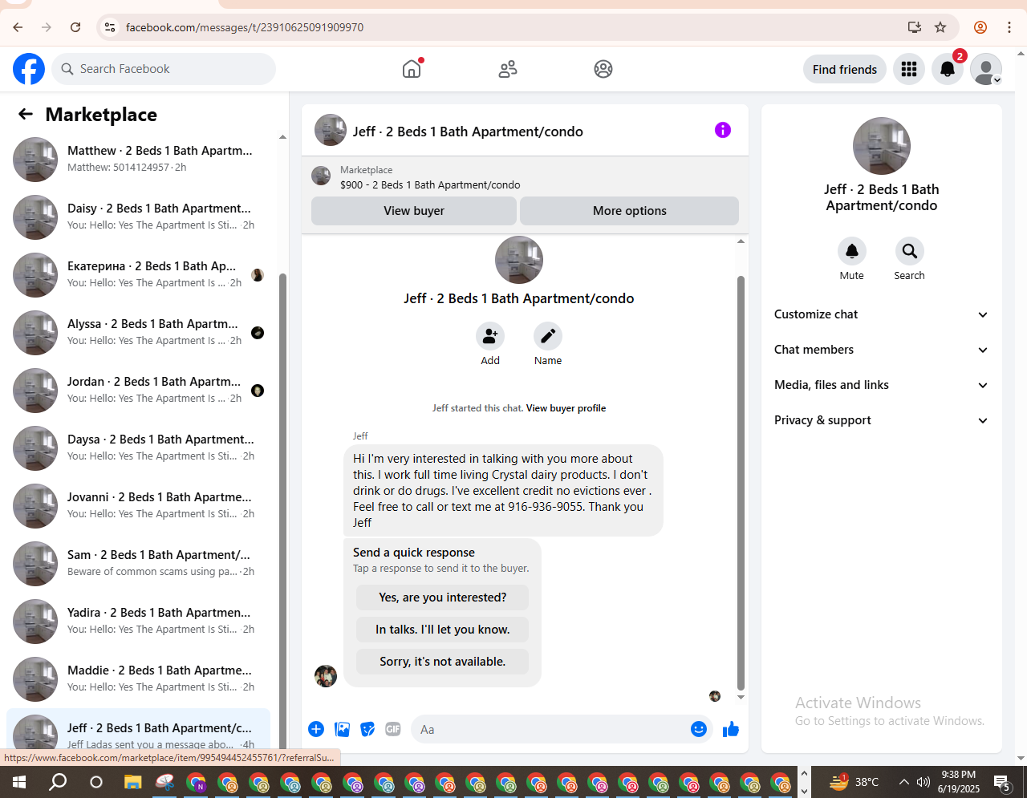Image resolution: width=1027 pixels, height=798 pixels.
Task: Click the listing thumbnail in right panel
Action: [882, 146]
